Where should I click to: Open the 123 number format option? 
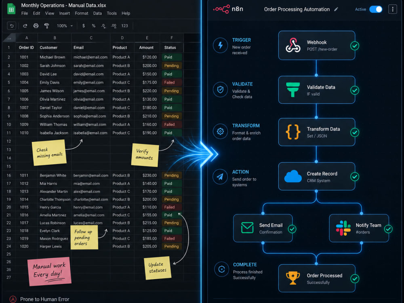click(x=125, y=26)
